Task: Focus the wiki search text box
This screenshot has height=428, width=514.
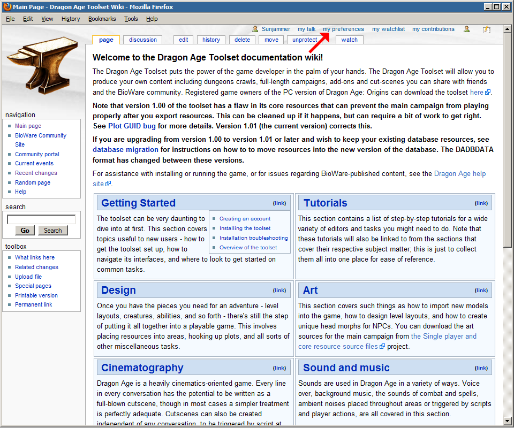Action: pos(41,219)
